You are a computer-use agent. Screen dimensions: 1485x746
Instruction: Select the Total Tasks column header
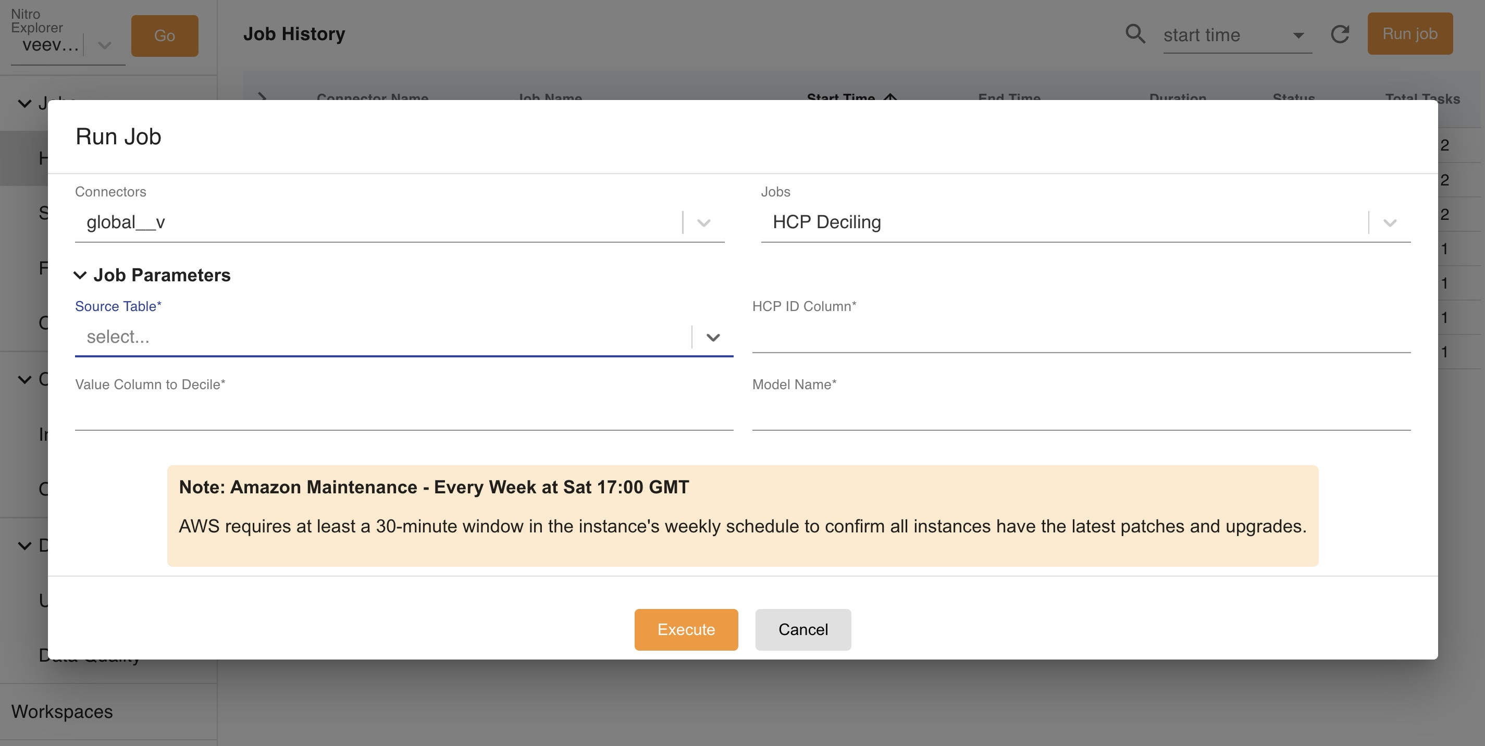(1421, 98)
